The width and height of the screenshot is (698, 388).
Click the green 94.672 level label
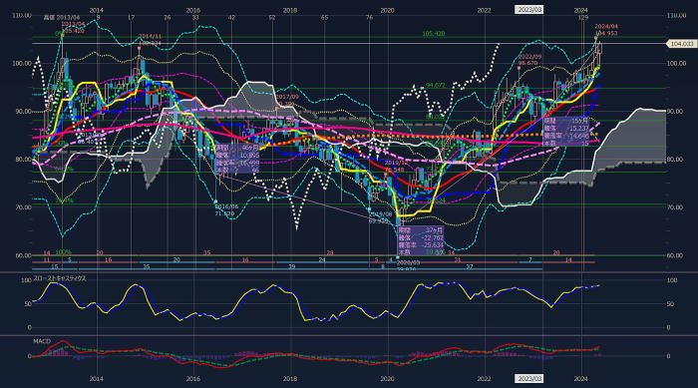(436, 85)
